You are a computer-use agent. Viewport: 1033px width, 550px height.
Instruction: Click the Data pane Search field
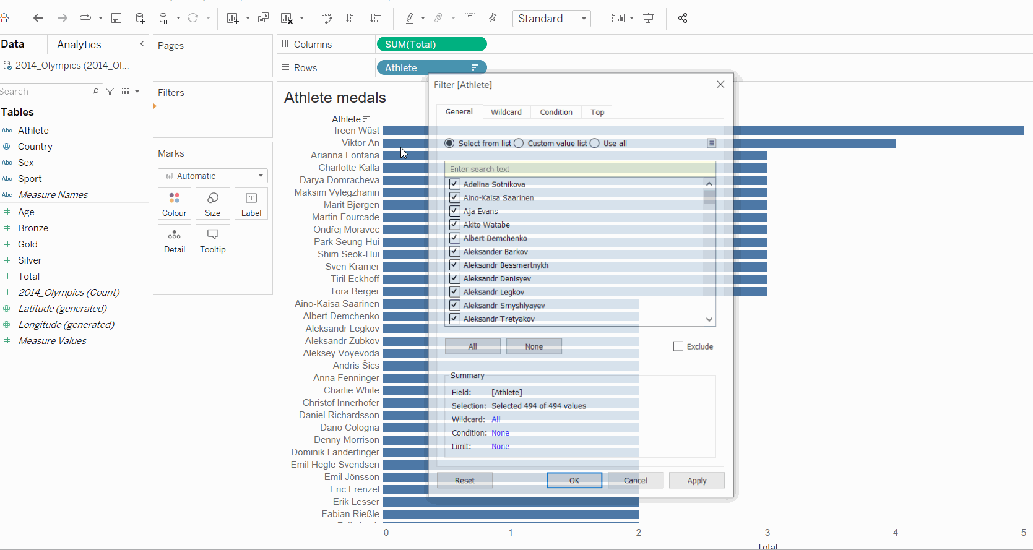tap(50, 92)
